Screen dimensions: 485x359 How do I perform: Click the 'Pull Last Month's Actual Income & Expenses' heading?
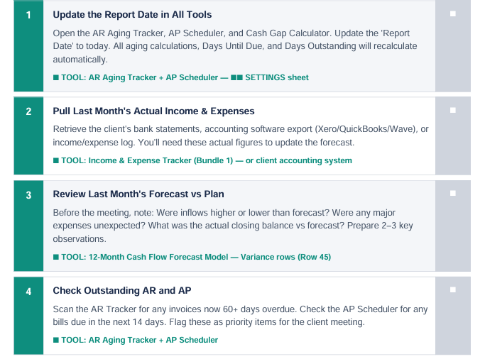(x=153, y=111)
